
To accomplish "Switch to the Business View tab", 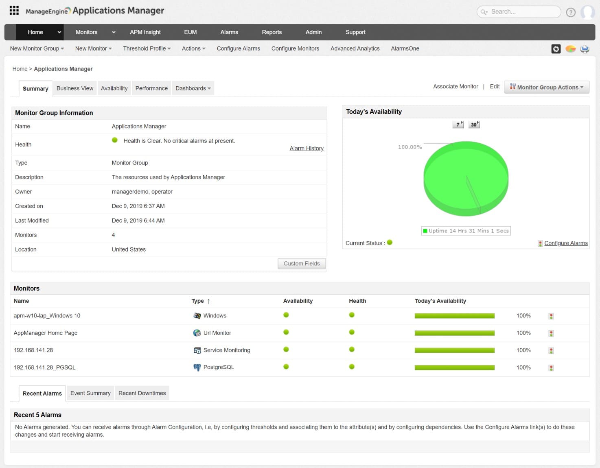I will point(75,88).
